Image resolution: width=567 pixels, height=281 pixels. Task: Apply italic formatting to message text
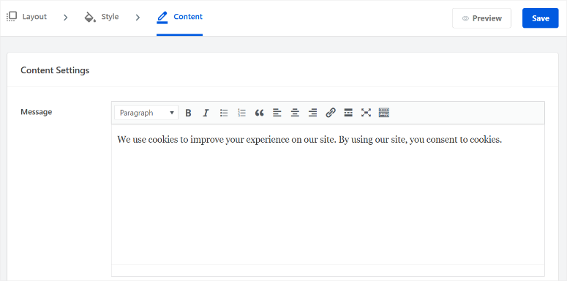coord(206,113)
